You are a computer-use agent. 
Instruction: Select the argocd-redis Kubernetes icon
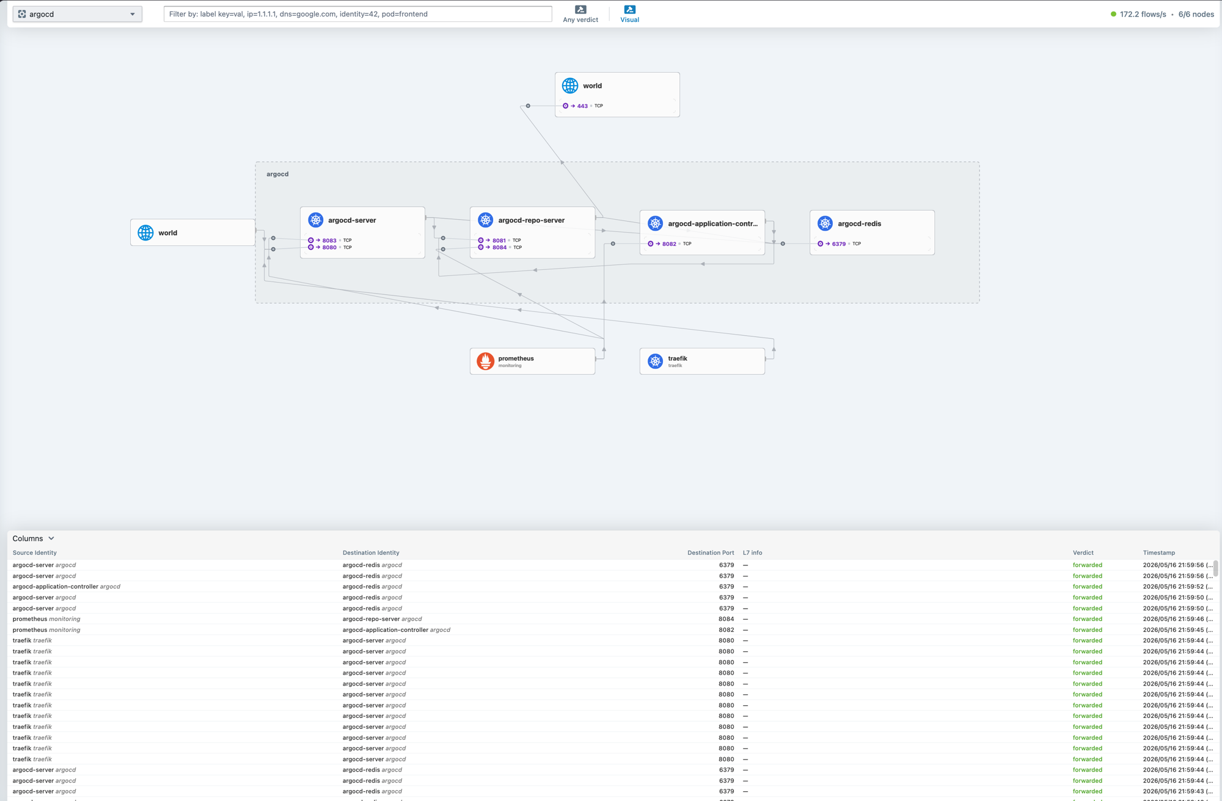pyautogui.click(x=825, y=223)
